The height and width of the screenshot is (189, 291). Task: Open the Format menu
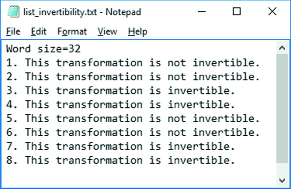72,31
